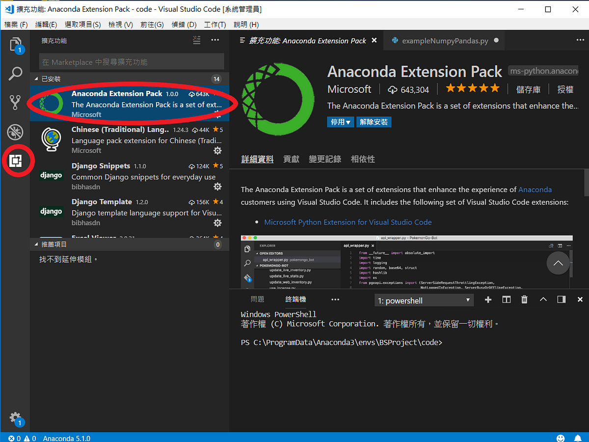Open the Explorer view in the activity bar

pyautogui.click(x=15, y=44)
